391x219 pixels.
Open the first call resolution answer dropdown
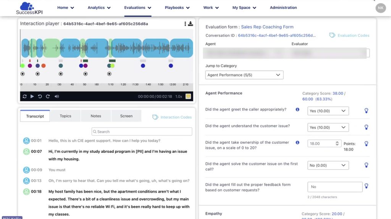[x=328, y=165]
